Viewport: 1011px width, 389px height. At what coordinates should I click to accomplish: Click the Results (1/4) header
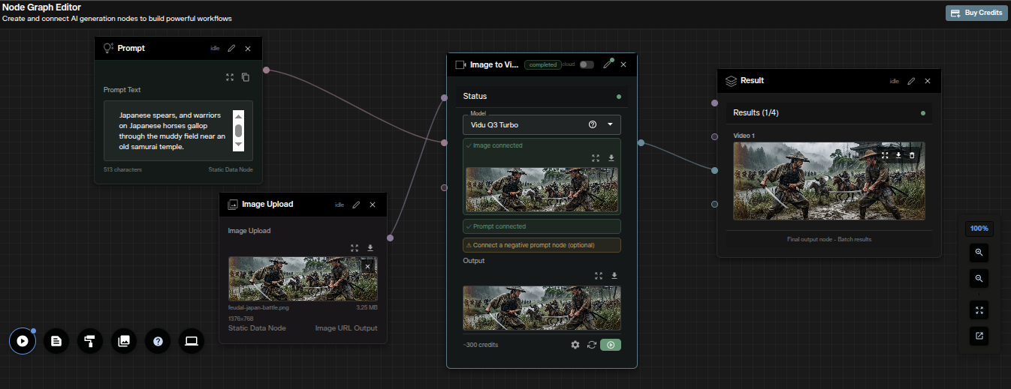[828, 112]
